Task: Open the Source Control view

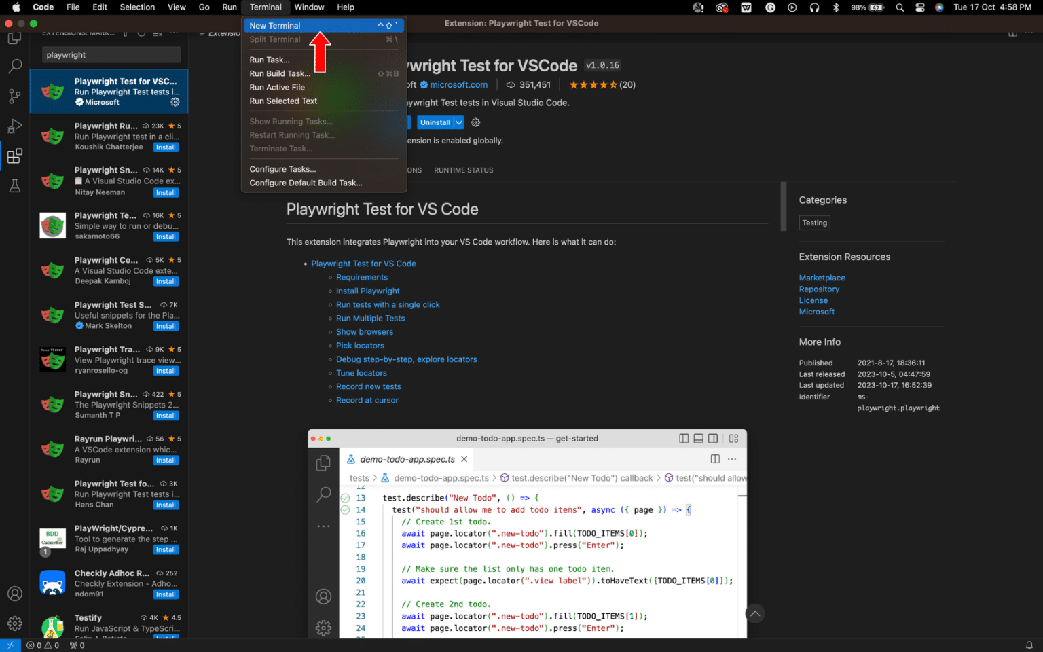Action: [14, 96]
